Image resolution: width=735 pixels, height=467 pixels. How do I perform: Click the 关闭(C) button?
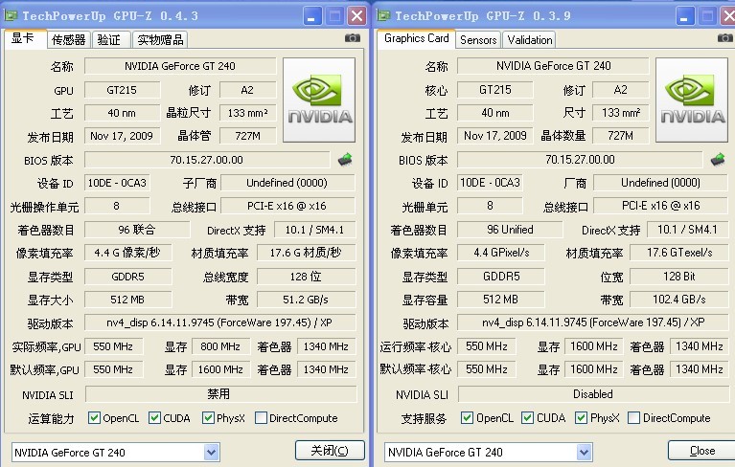coord(330,451)
